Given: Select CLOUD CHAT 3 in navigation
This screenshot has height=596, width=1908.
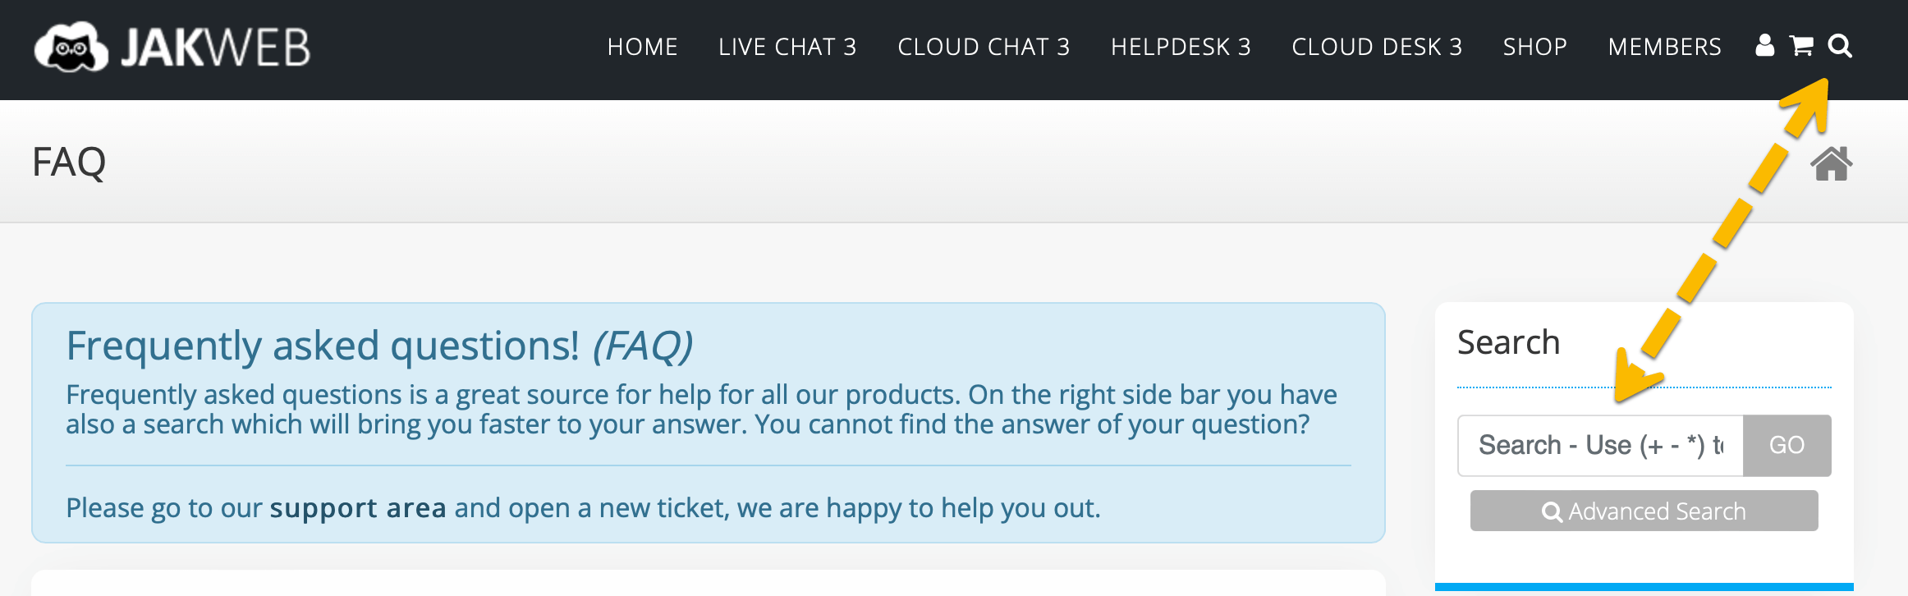Looking at the screenshot, I should pos(984,47).
